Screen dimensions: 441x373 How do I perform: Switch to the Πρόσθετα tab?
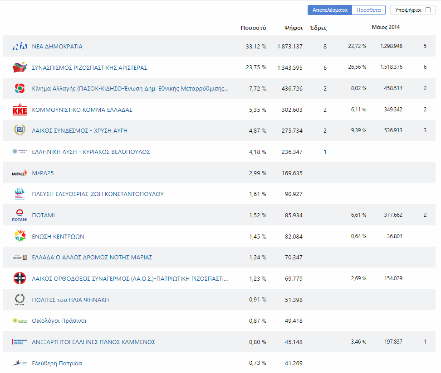coord(368,10)
